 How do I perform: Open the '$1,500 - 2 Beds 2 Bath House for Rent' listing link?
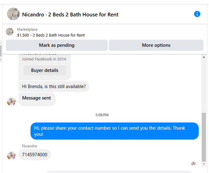[51, 35]
